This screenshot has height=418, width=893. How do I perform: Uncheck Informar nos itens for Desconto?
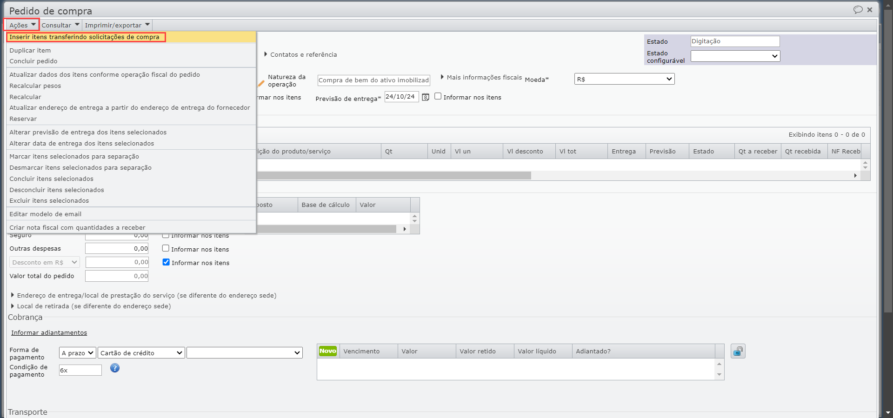166,262
